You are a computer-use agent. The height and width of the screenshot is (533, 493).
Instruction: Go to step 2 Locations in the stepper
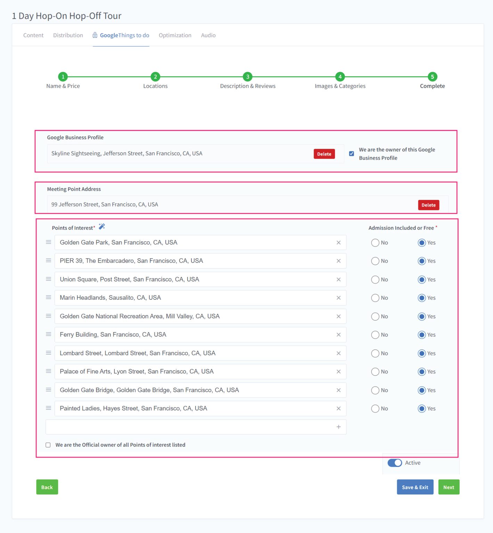[155, 77]
